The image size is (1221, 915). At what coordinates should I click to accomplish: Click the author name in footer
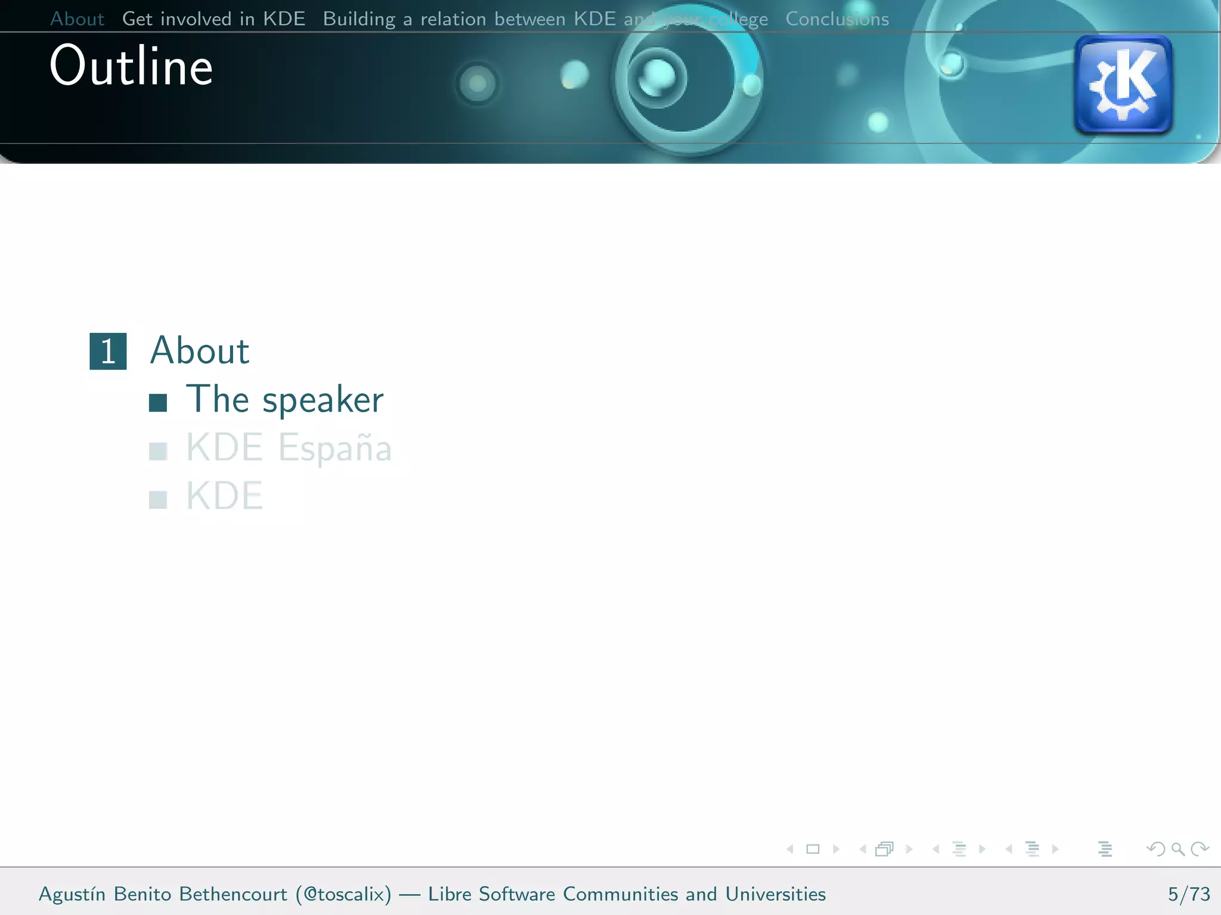[163, 894]
